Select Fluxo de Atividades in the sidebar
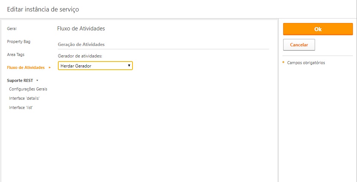 point(26,67)
